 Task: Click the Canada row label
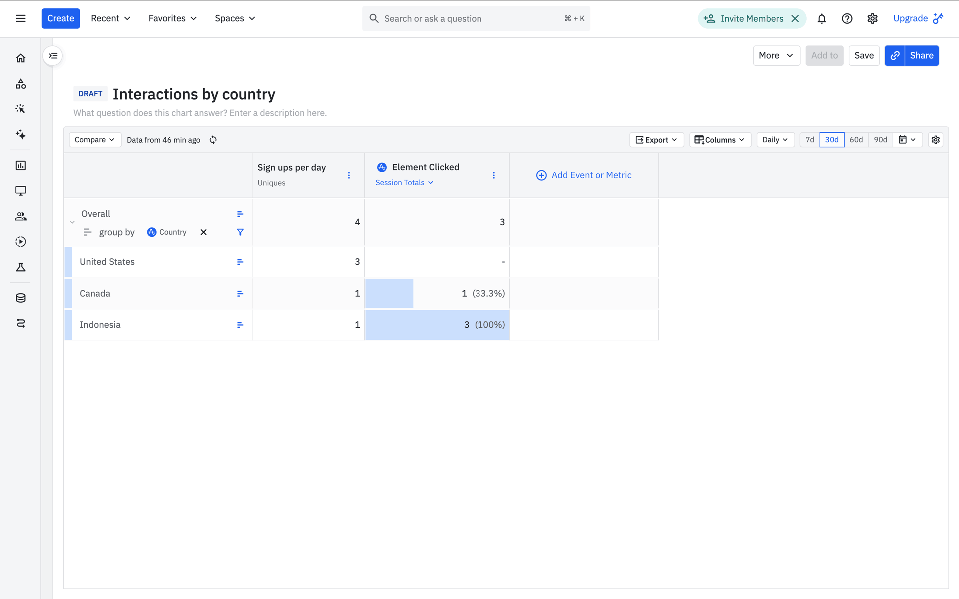click(x=95, y=294)
